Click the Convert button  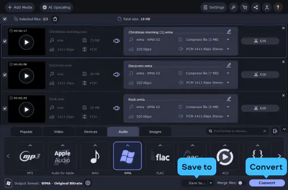coord(267,183)
